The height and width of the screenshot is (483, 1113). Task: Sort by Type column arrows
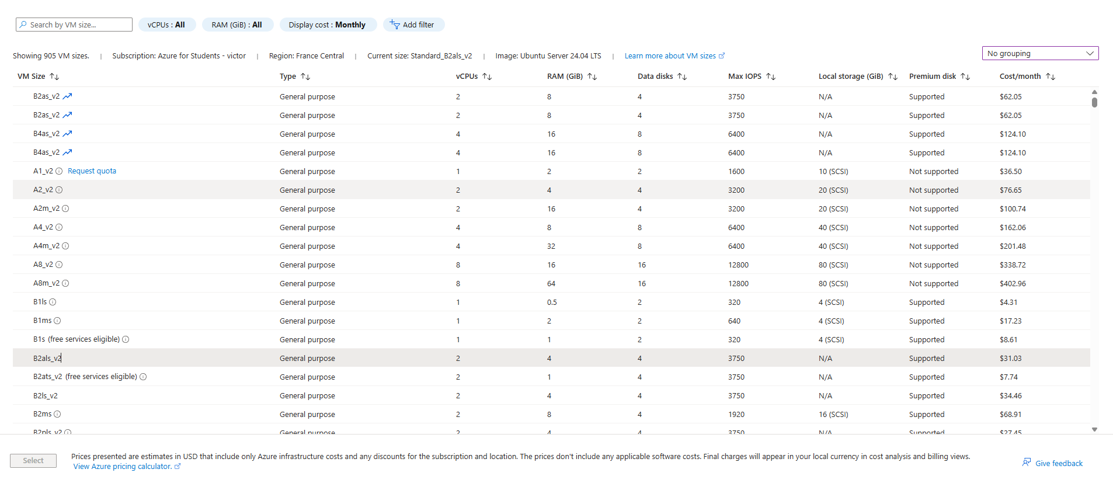click(305, 77)
